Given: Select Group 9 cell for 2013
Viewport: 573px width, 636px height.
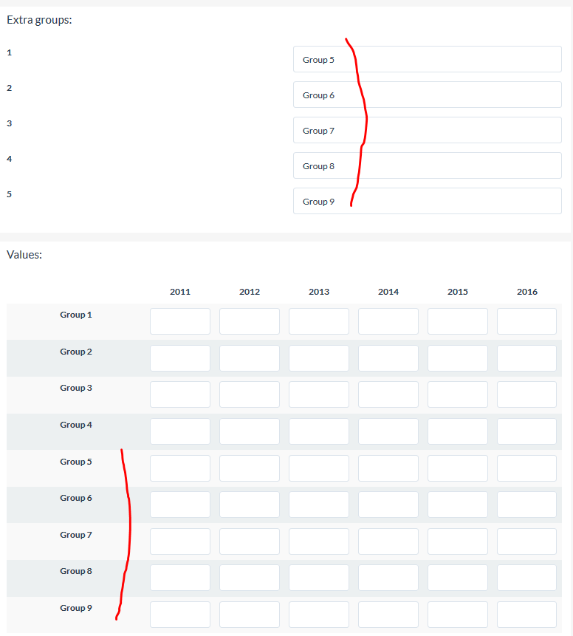Looking at the screenshot, I should coord(319,615).
